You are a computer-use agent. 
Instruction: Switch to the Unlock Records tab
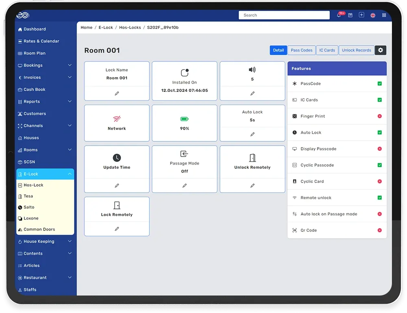(x=357, y=50)
